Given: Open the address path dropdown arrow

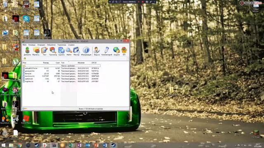Looking at the screenshot, I should coord(128,58).
